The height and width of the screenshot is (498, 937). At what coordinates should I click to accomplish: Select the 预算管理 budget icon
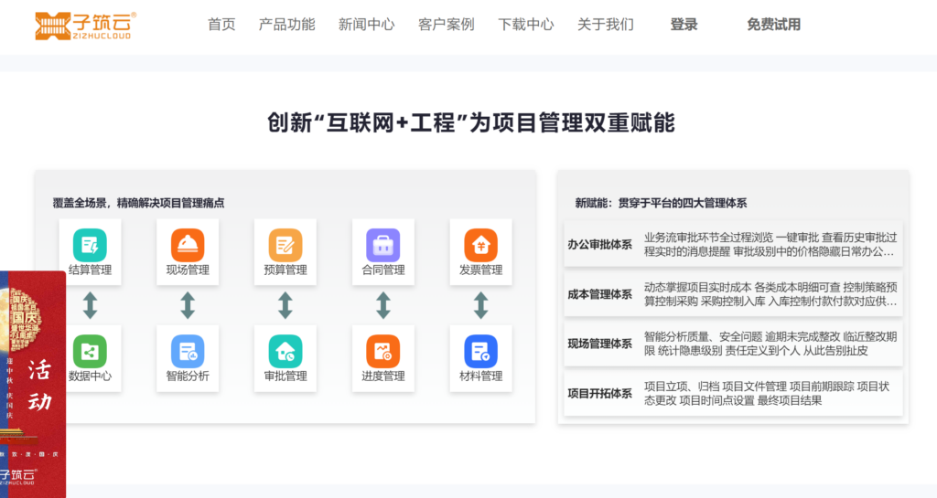[285, 245]
